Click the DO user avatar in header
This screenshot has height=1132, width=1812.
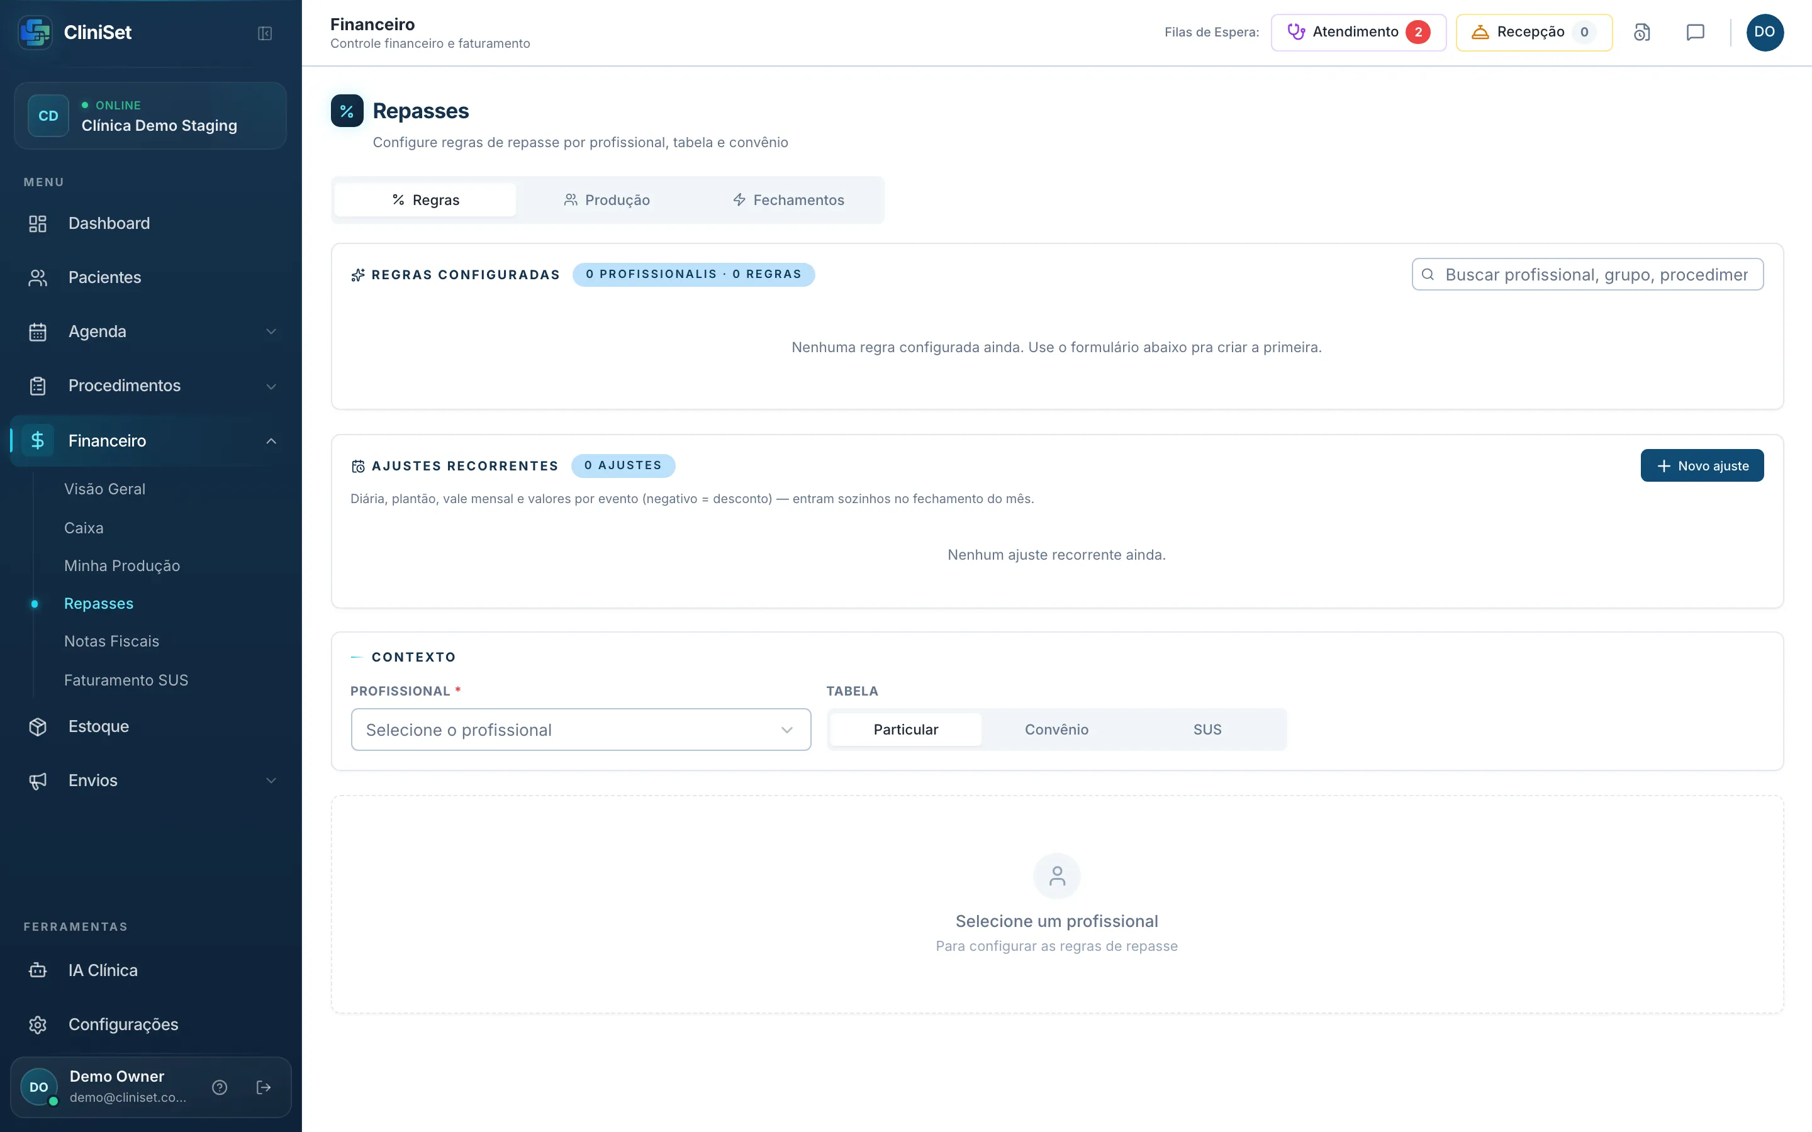click(x=1765, y=32)
